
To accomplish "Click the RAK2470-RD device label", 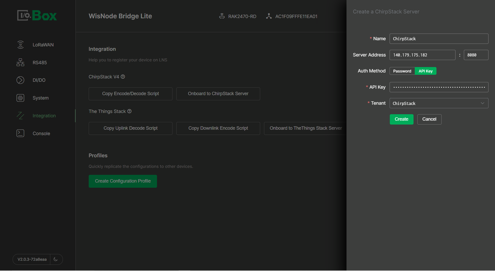I will (242, 16).
